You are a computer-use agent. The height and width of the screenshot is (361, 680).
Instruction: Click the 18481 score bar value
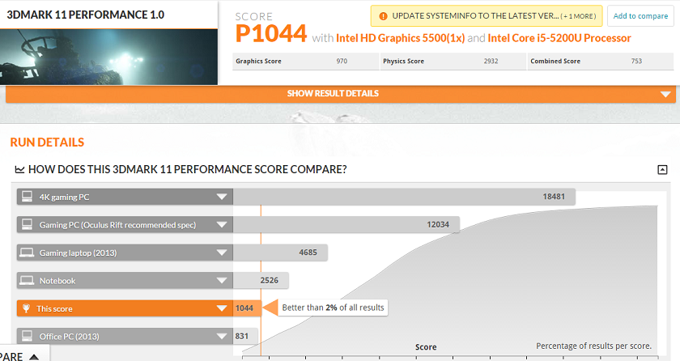[554, 197]
